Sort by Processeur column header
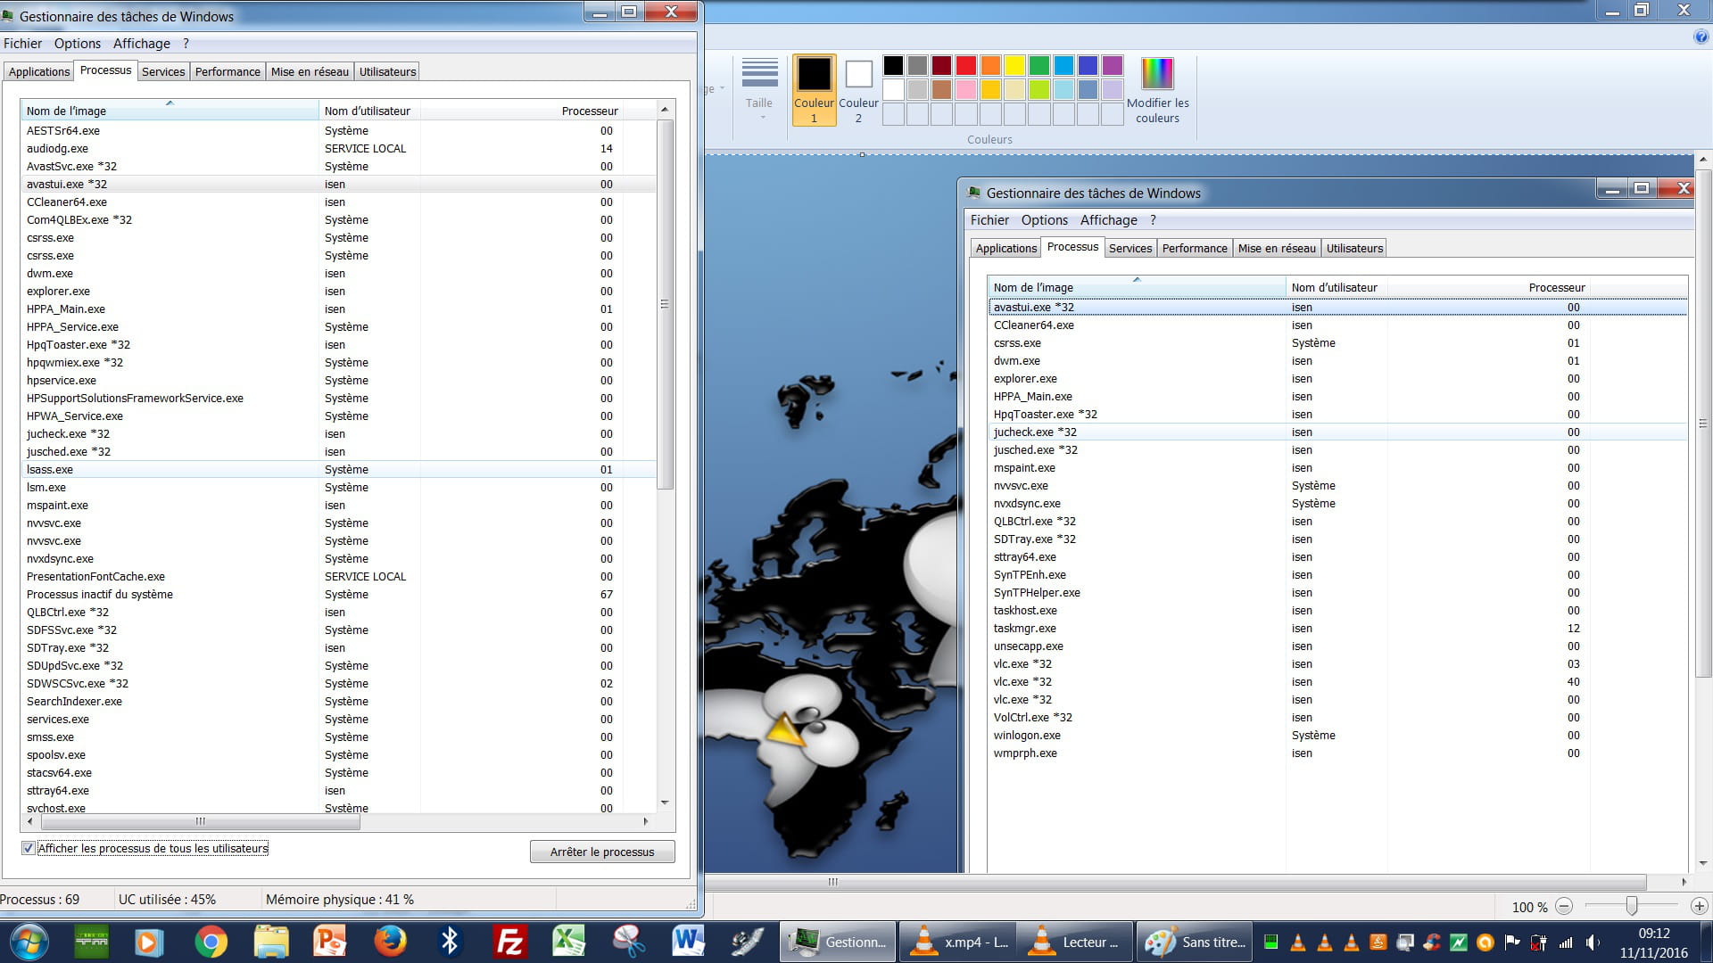Viewport: 1713px width, 963px height. (521, 111)
